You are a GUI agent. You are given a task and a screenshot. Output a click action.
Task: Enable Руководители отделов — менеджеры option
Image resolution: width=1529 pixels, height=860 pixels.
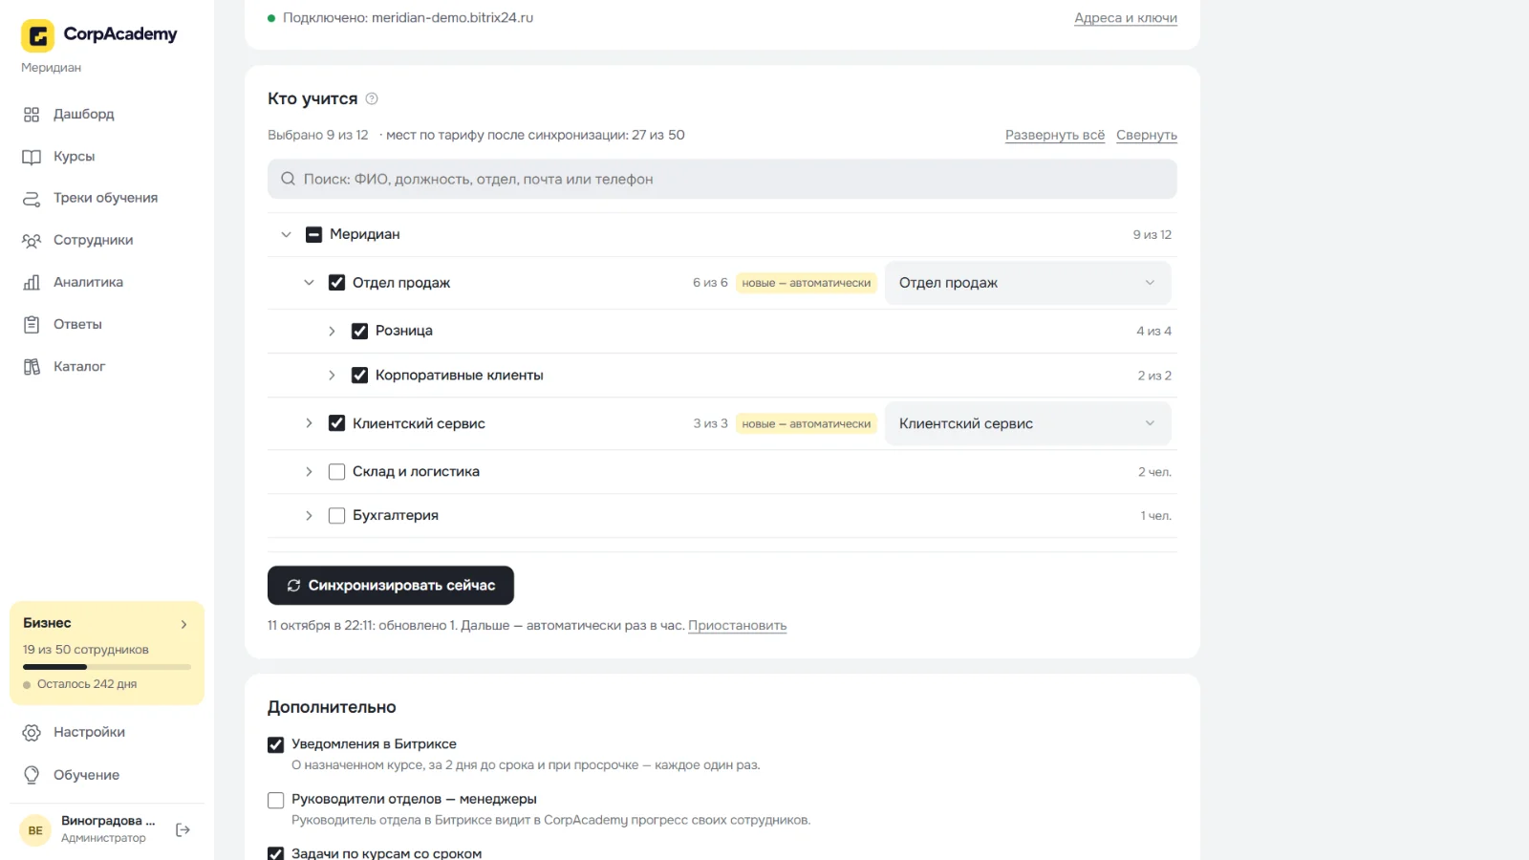(276, 801)
